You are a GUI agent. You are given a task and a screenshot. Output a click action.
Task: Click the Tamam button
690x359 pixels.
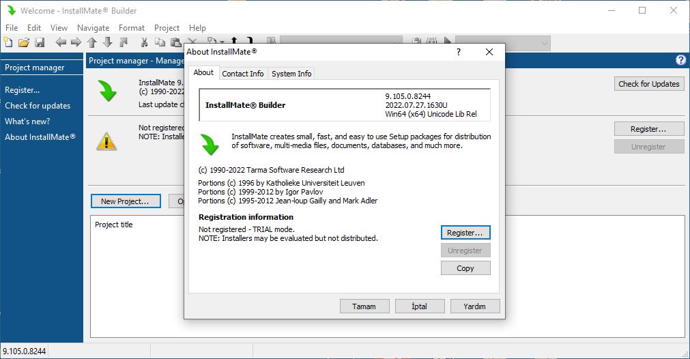364,306
